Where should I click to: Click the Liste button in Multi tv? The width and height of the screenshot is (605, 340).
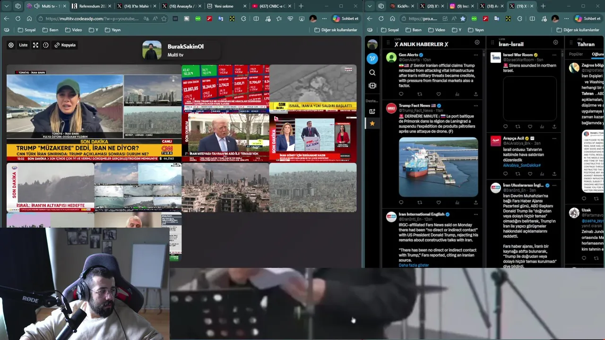[23, 45]
